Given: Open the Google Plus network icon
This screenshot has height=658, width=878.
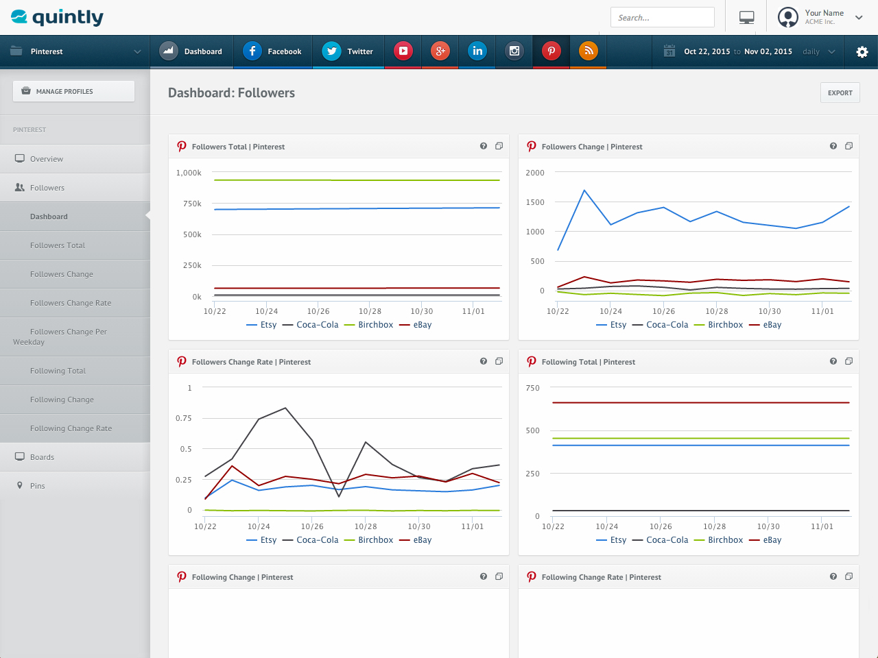Looking at the screenshot, I should pyautogui.click(x=440, y=51).
